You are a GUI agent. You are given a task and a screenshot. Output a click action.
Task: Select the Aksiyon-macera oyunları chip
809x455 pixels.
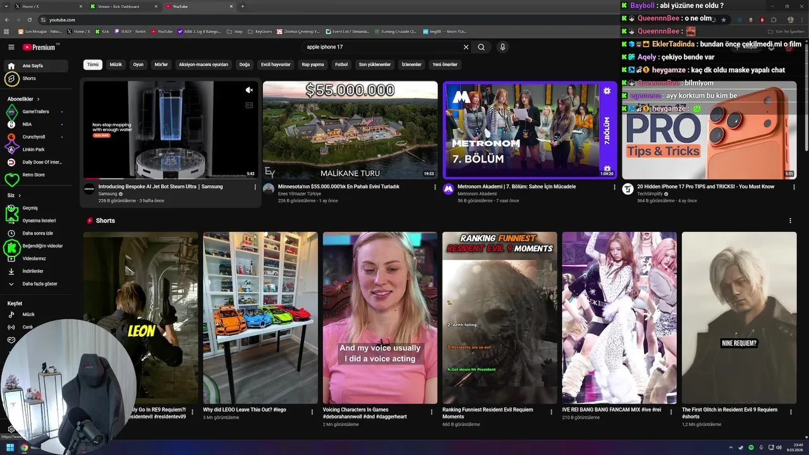[204, 64]
